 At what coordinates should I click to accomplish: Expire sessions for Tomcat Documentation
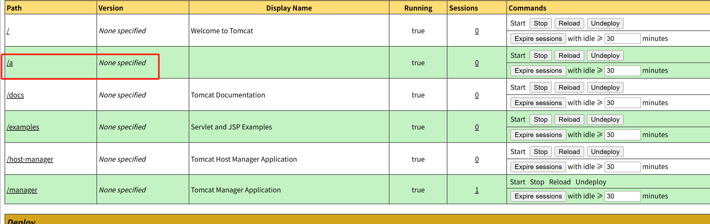(x=538, y=103)
